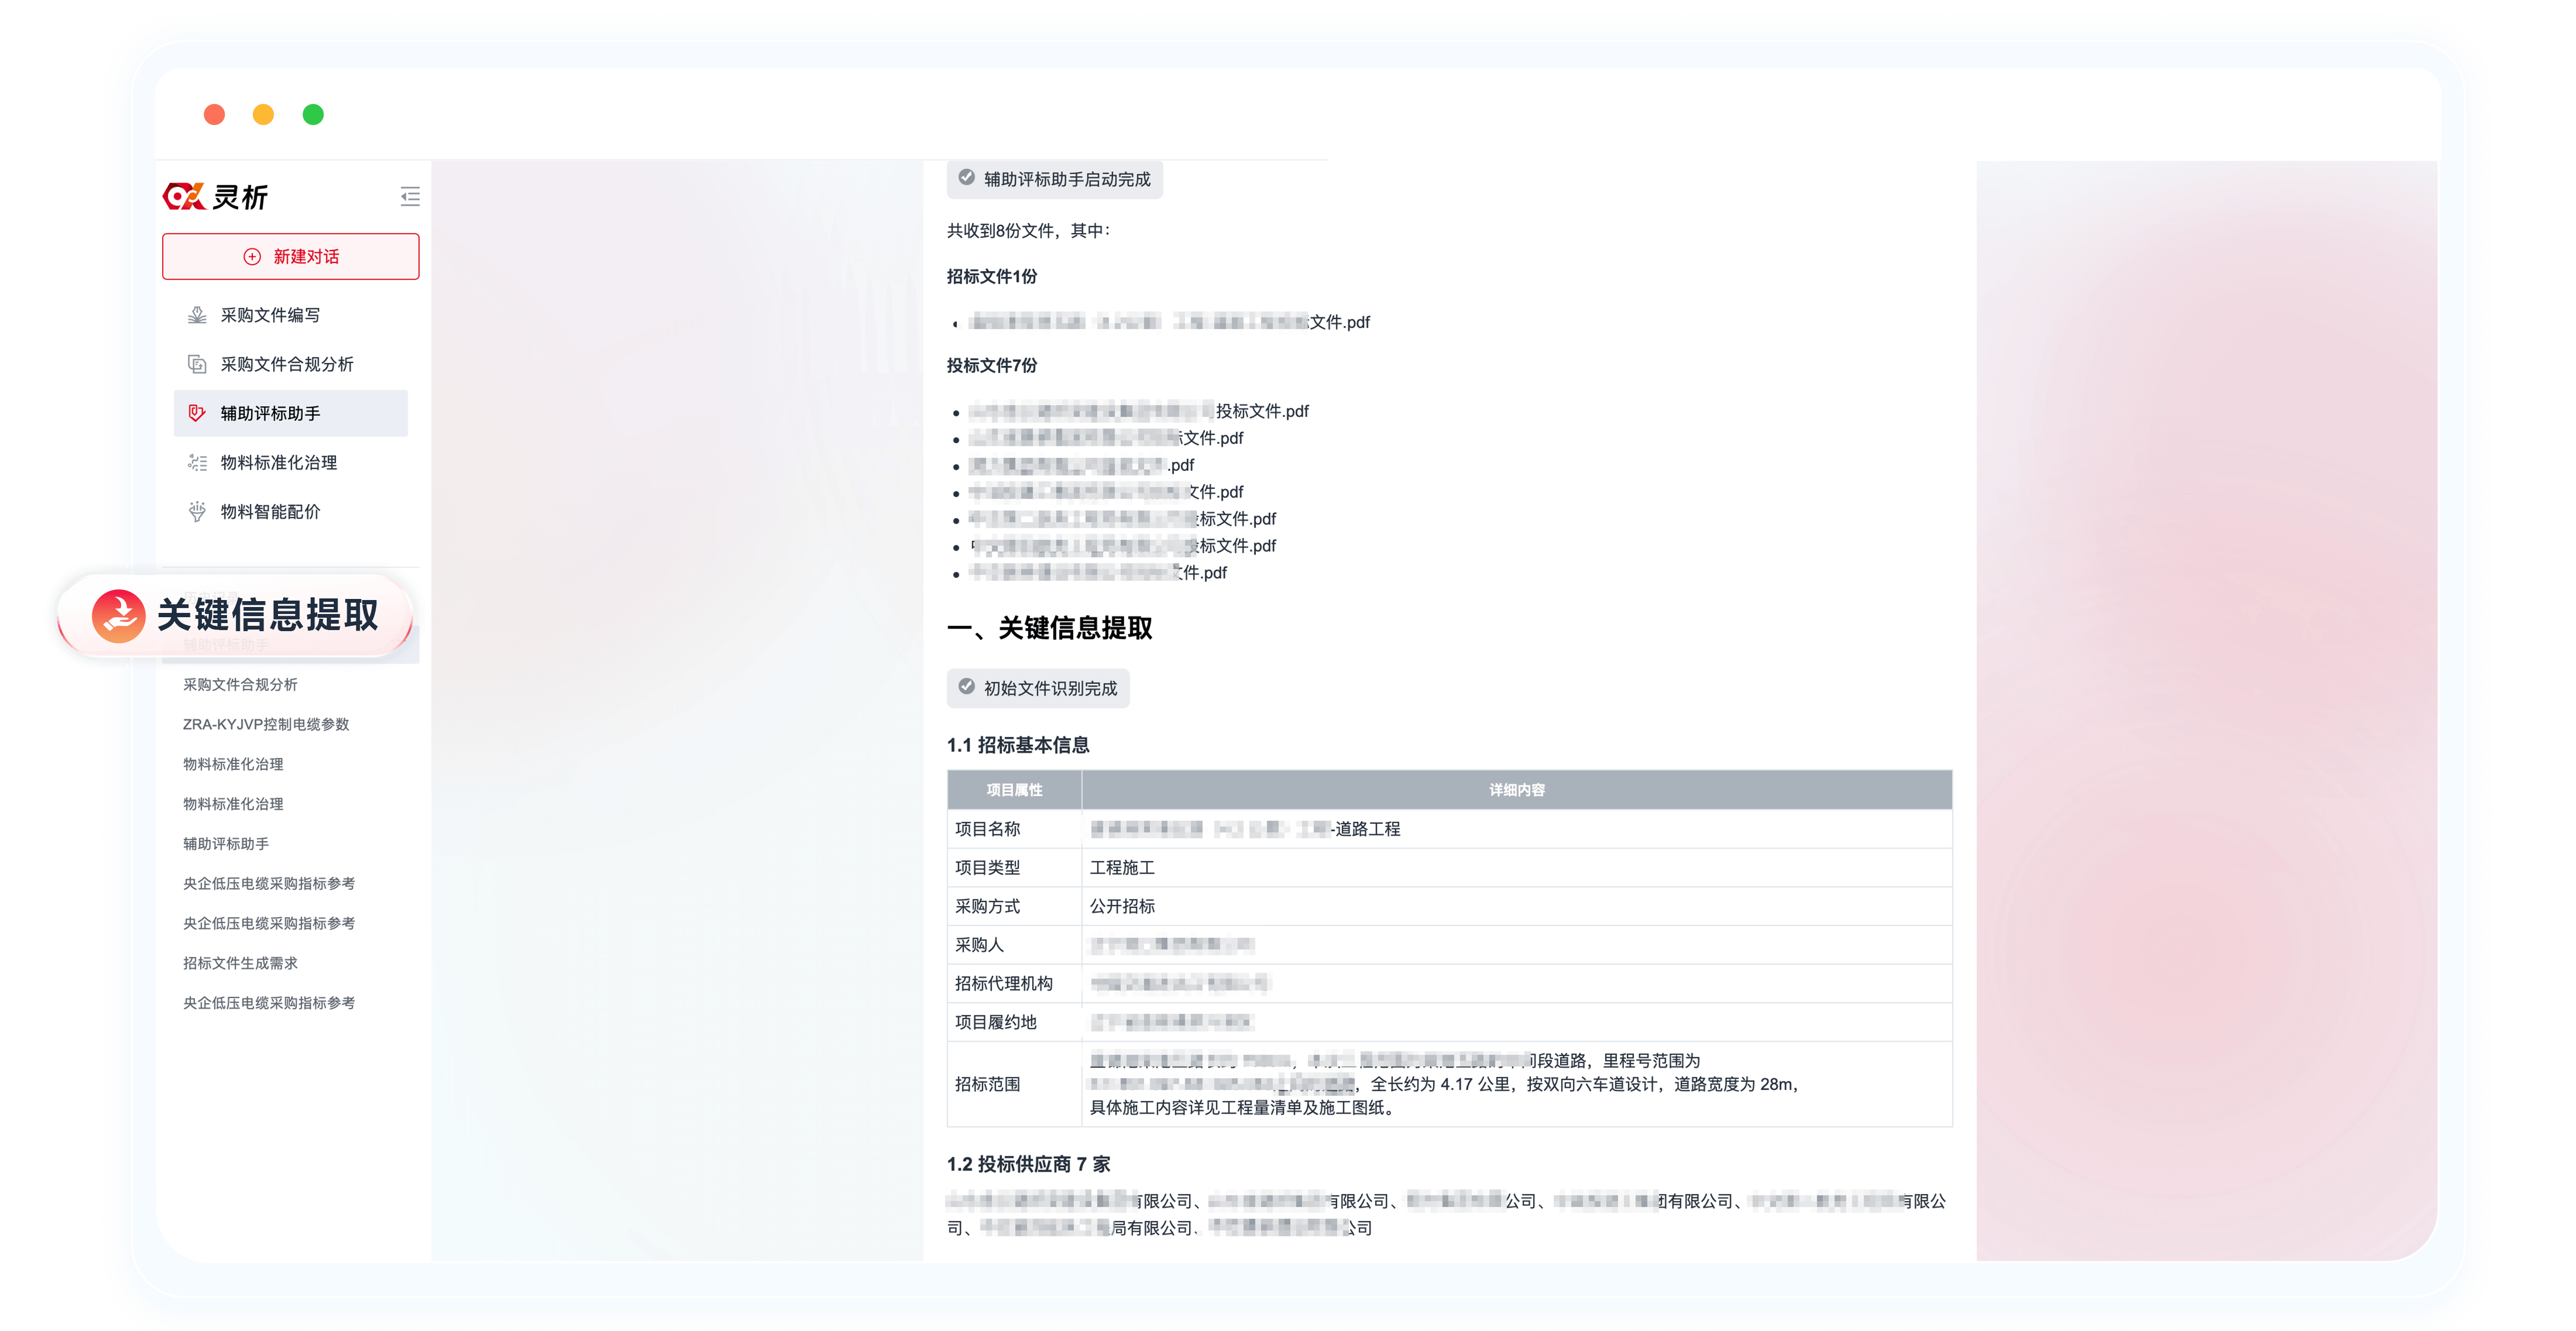Screen dimensions: 2576x1331
Task: Click the first 投标文件.pdf list entry
Action: pyautogui.click(x=1138, y=411)
